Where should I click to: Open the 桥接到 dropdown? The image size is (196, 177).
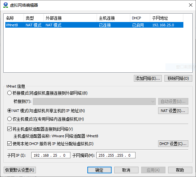[x=94, y=101]
